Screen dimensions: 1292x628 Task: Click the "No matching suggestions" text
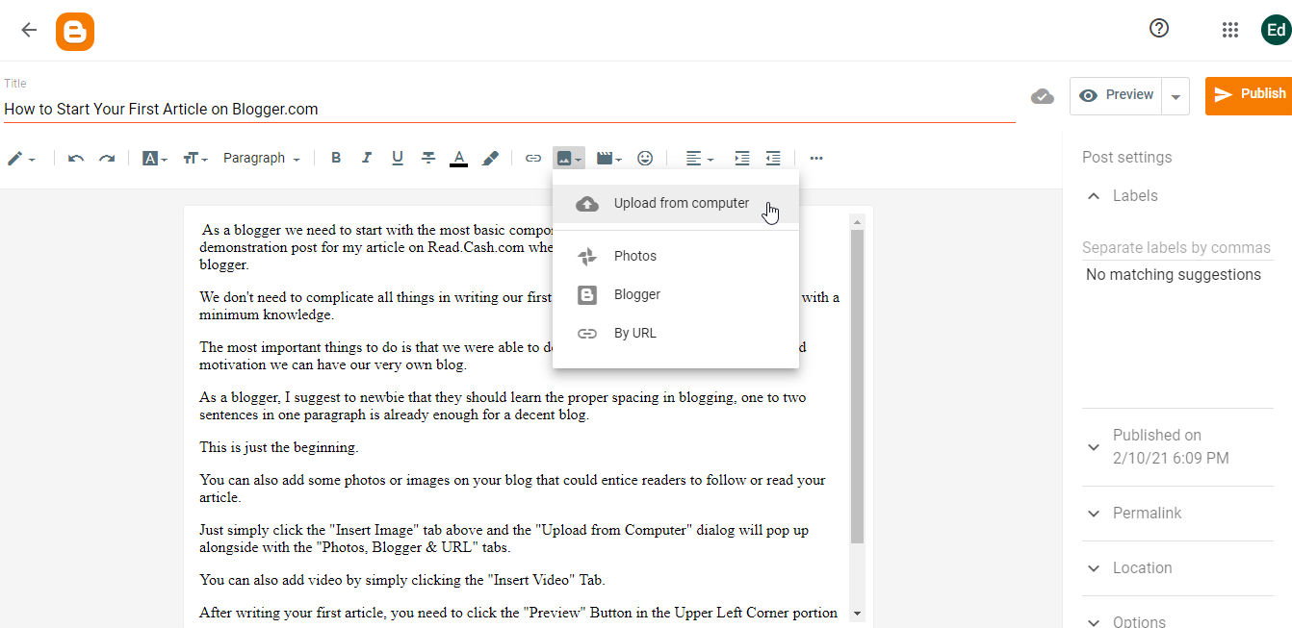pos(1173,275)
